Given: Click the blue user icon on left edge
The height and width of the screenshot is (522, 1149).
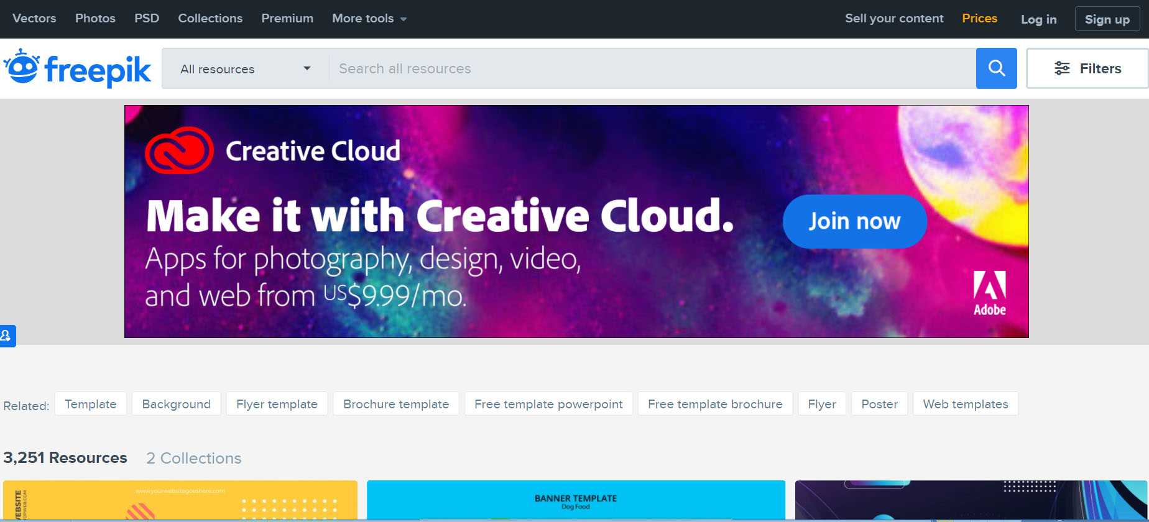Looking at the screenshot, I should [7, 336].
